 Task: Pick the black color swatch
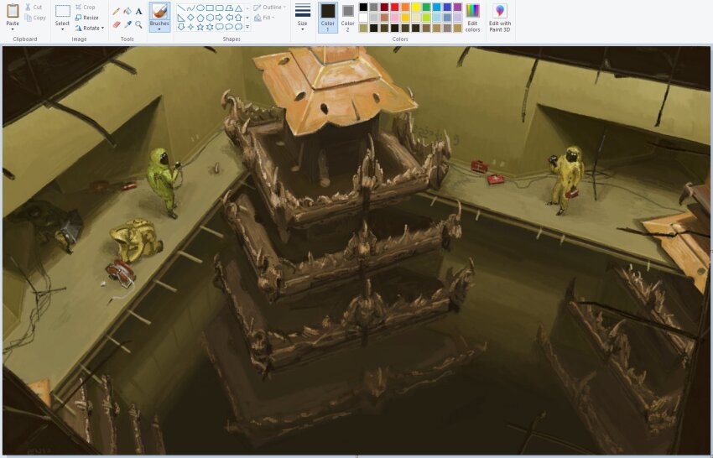tap(363, 7)
